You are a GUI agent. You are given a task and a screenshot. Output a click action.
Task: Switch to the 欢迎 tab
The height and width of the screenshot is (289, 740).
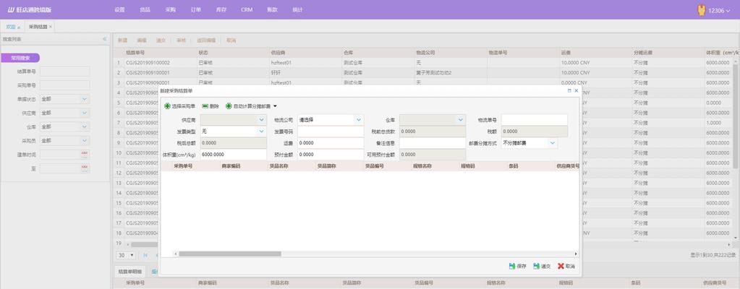(12, 26)
